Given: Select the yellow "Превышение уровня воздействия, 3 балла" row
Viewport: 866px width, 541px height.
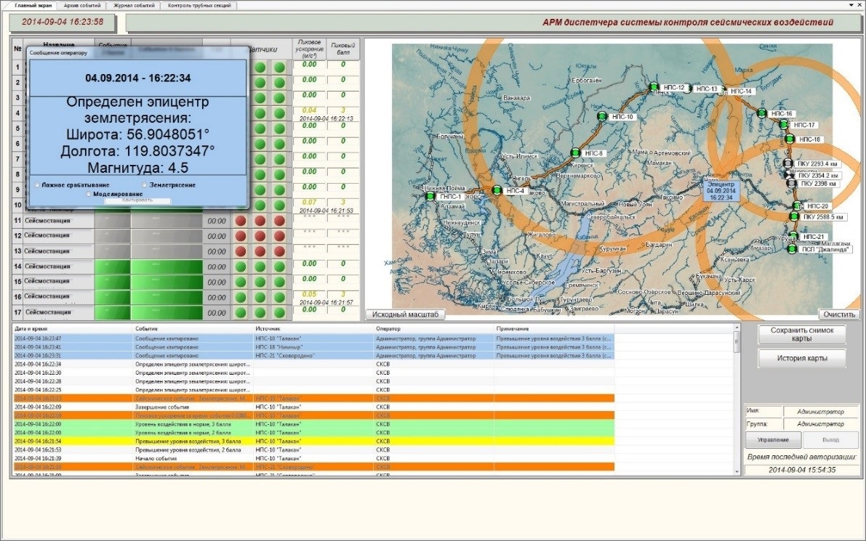Looking at the screenshot, I should (x=313, y=442).
